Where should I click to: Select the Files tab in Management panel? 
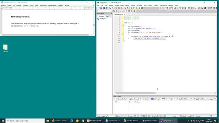(107, 16)
